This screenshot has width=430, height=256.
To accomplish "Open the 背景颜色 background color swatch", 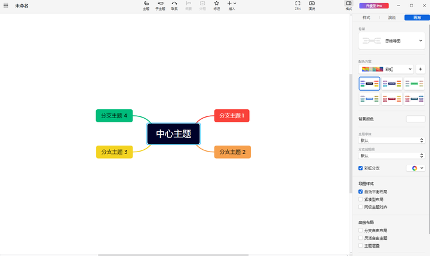I will tap(416, 119).
